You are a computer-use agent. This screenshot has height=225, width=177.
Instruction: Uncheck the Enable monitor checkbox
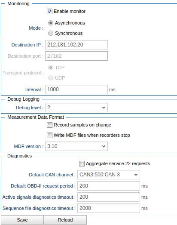click(x=49, y=12)
